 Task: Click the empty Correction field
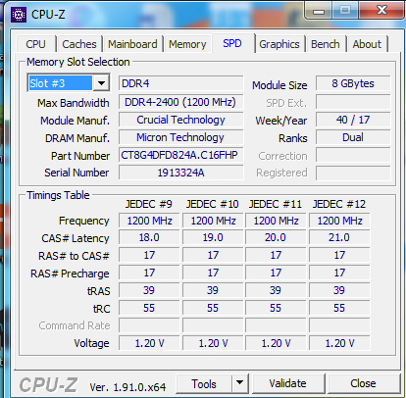353,155
